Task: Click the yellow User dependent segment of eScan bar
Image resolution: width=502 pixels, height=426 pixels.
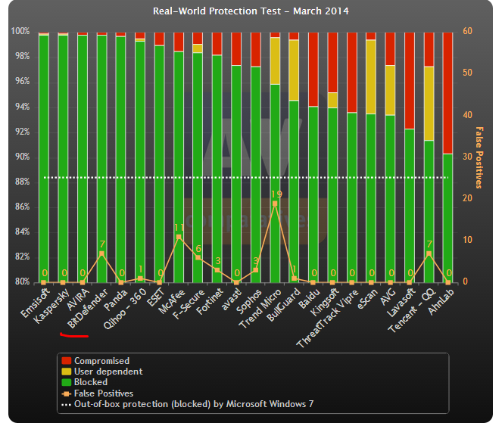Action: click(x=371, y=77)
